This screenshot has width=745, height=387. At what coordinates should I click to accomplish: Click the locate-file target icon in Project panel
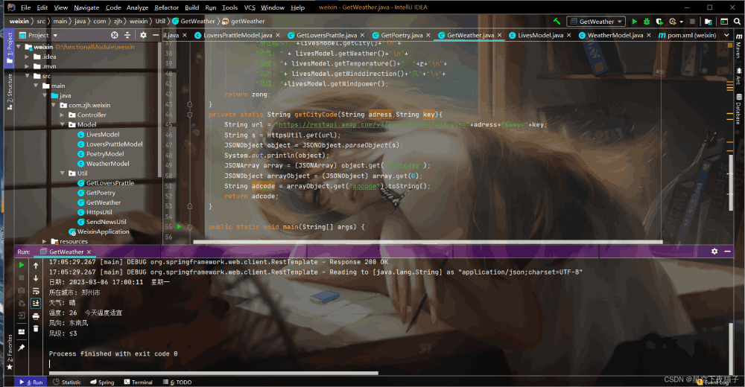pos(114,35)
